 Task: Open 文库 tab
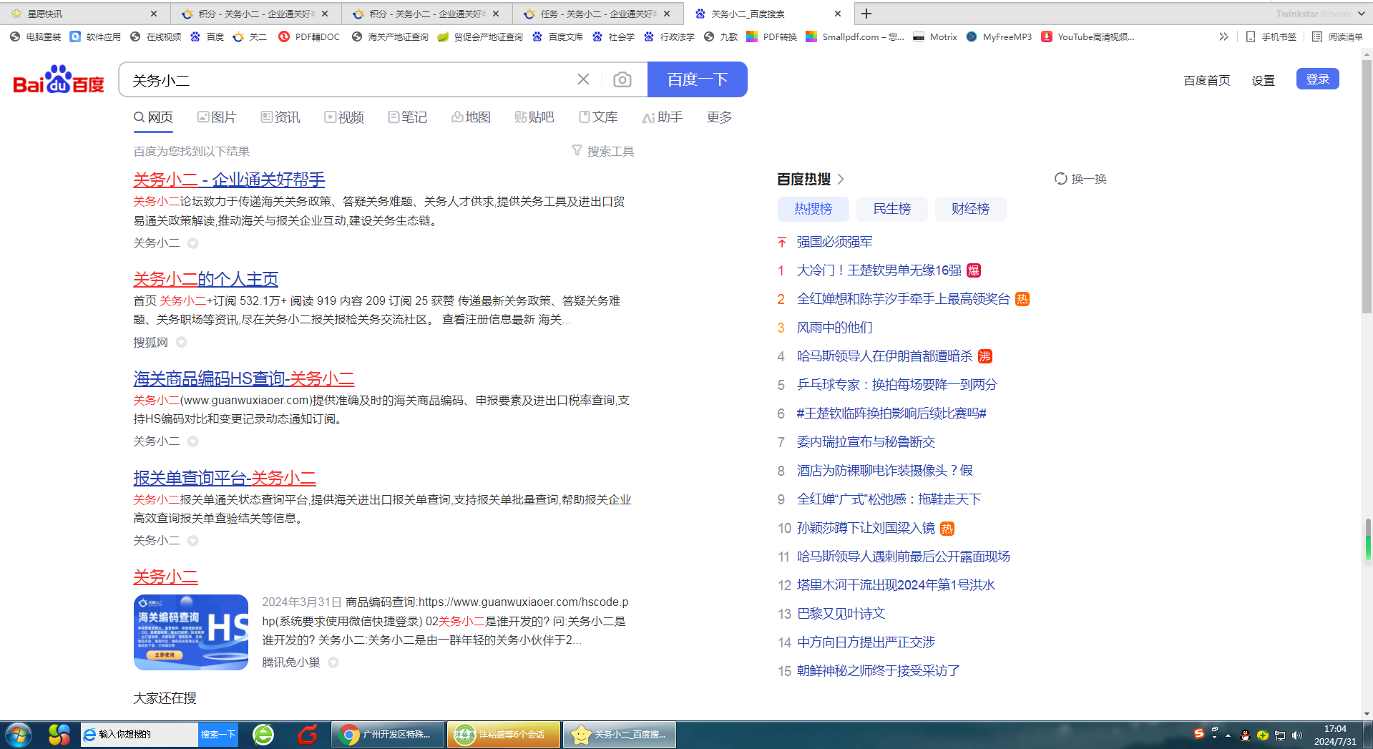point(597,117)
